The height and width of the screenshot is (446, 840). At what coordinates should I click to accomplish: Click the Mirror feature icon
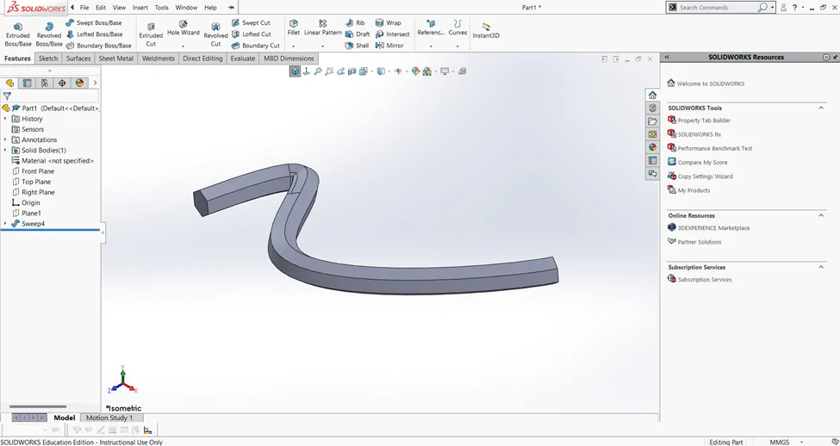389,46
